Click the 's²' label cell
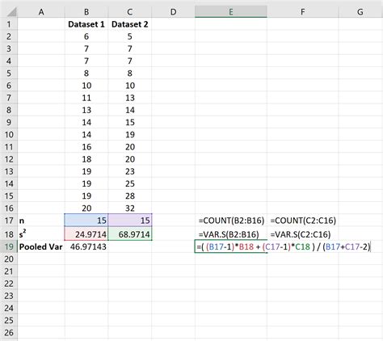 (41, 234)
